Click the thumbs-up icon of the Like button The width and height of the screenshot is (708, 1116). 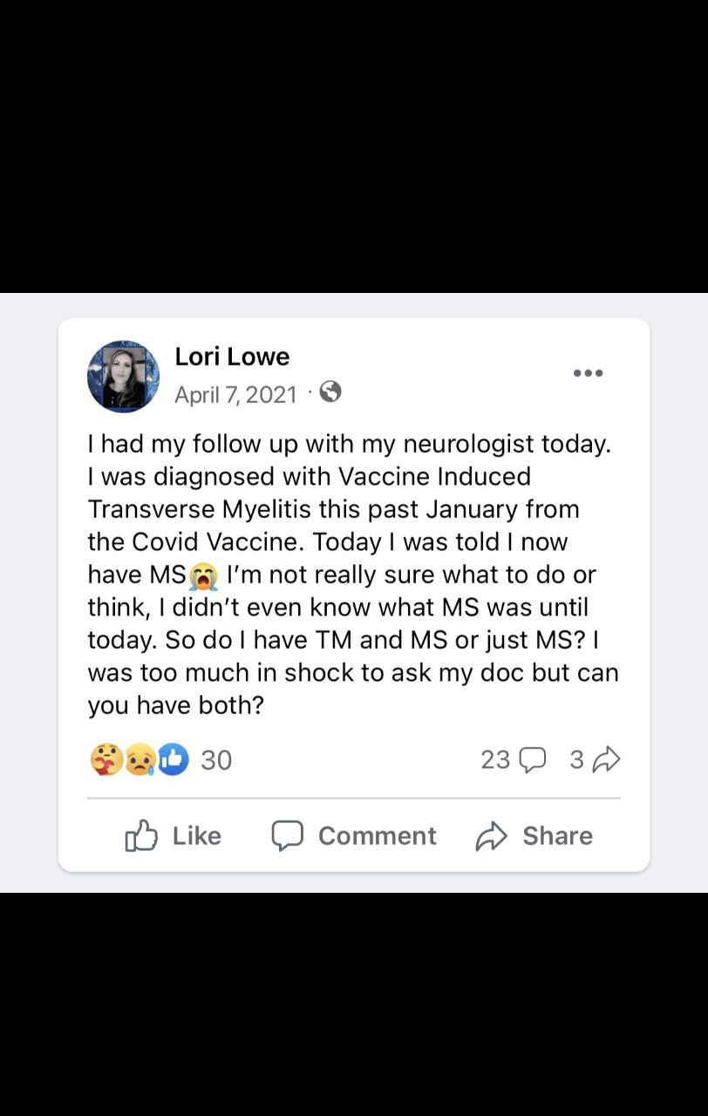point(141,836)
